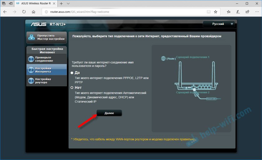Image resolution: width=262 pixels, height=160 pixels.
Task: Expand the tab preview chevron
Action: click(68, 3)
